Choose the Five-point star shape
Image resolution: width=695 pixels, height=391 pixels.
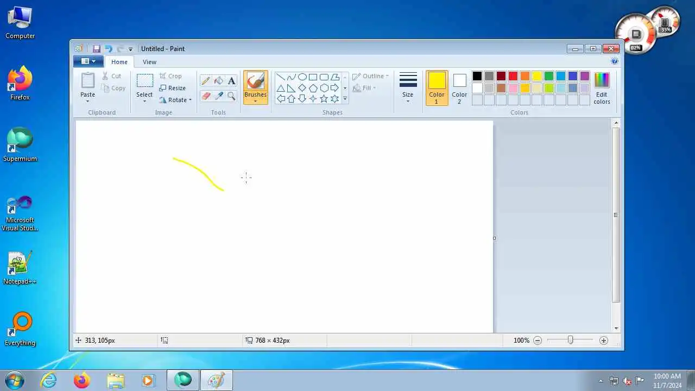324,98
